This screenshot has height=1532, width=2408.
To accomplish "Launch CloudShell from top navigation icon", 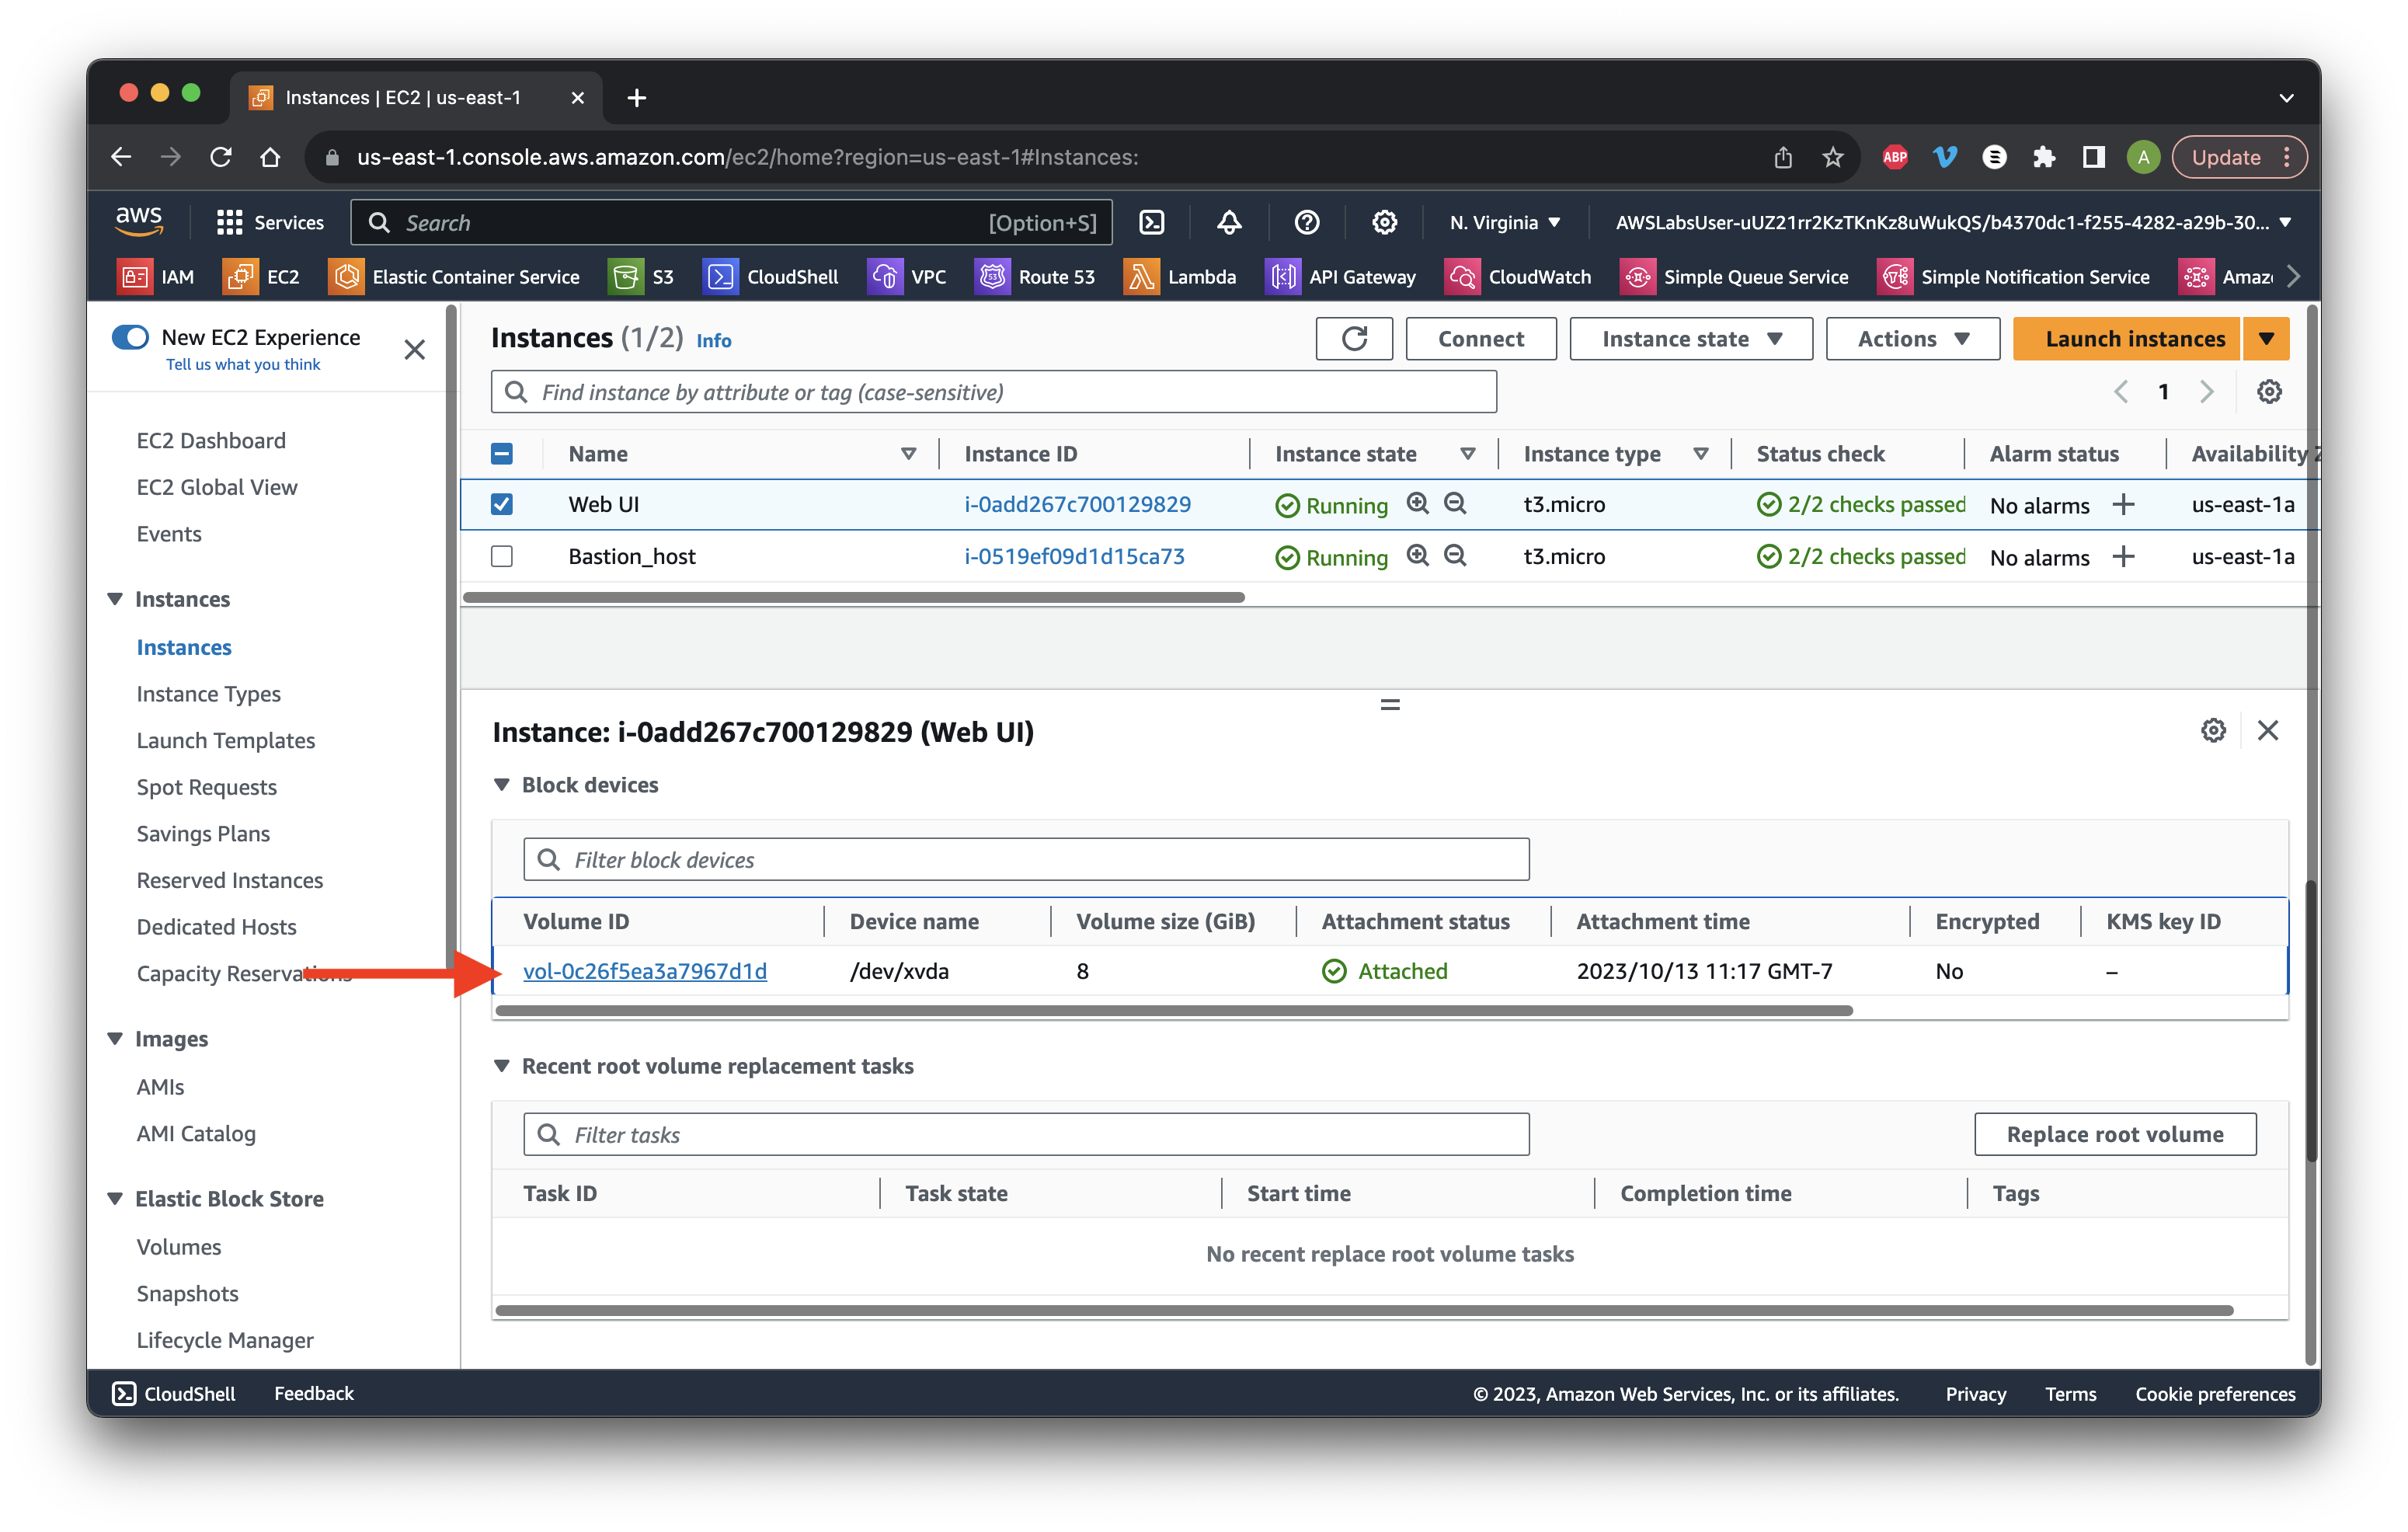I will click(x=1152, y=222).
